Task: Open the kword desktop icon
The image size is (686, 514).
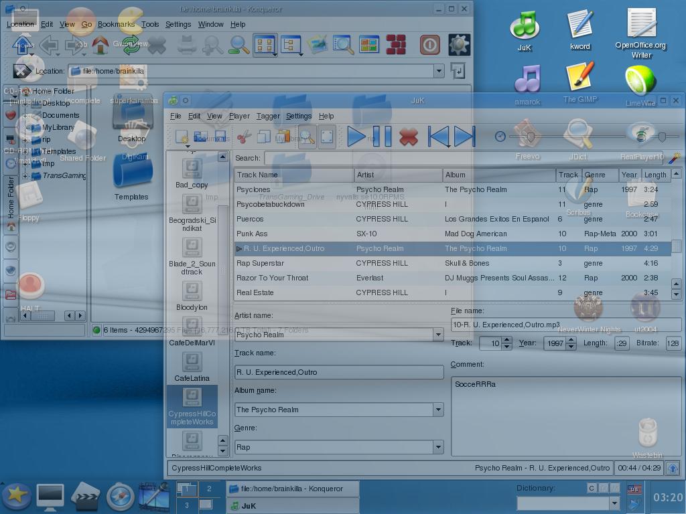Action: click(x=580, y=29)
